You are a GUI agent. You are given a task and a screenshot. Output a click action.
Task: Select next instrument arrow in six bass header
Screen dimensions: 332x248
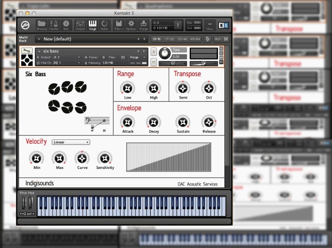click(x=144, y=51)
